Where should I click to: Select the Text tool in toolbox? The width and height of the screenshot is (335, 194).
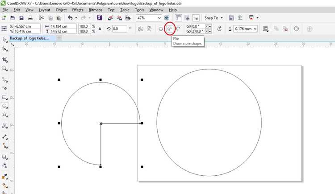tap(4, 126)
